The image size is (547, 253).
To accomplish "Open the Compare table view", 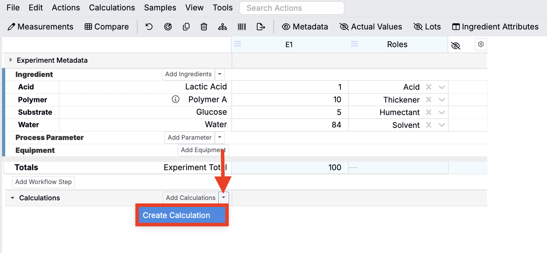I will (x=107, y=27).
